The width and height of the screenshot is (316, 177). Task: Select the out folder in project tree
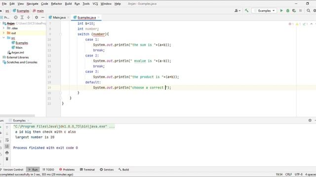pyautogui.click(x=13, y=33)
